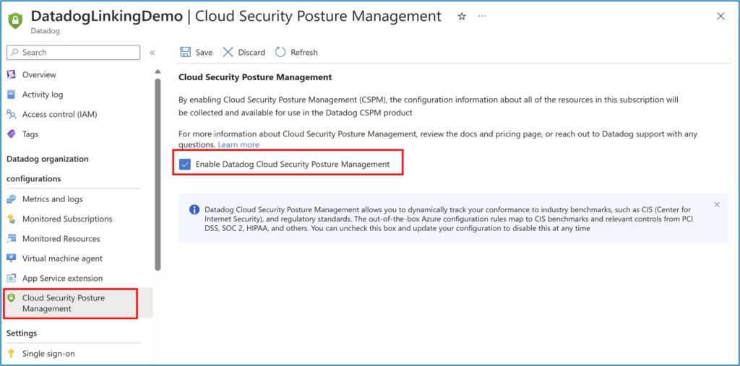This screenshot has width=740, height=366.
Task: Open App Service extension
Action: coord(62,278)
